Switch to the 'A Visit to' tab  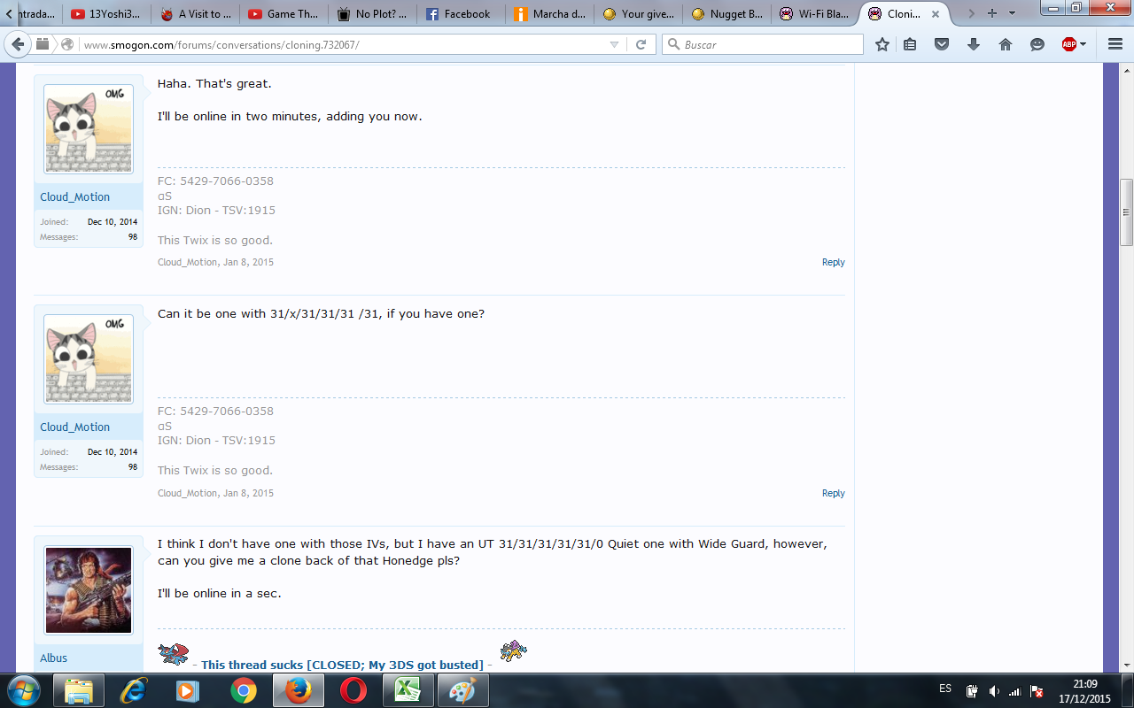[195, 14]
